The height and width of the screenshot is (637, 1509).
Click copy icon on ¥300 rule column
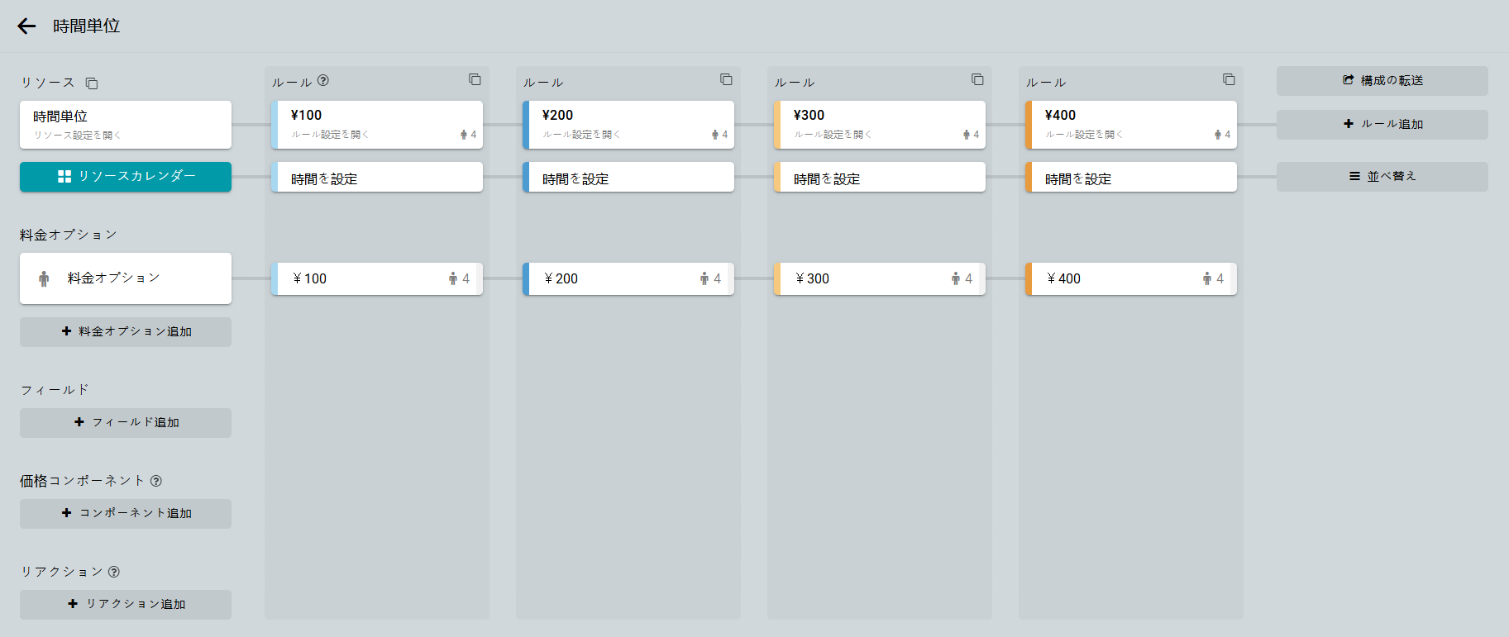(977, 79)
